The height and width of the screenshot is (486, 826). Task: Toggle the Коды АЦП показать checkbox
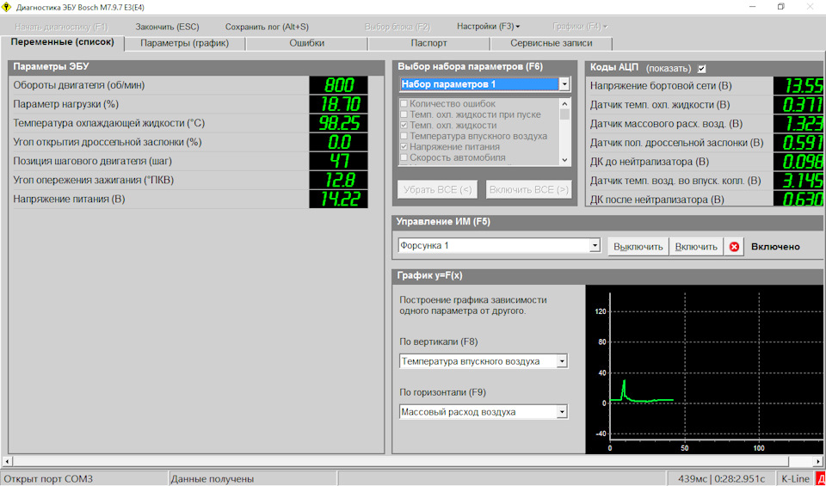click(x=701, y=69)
